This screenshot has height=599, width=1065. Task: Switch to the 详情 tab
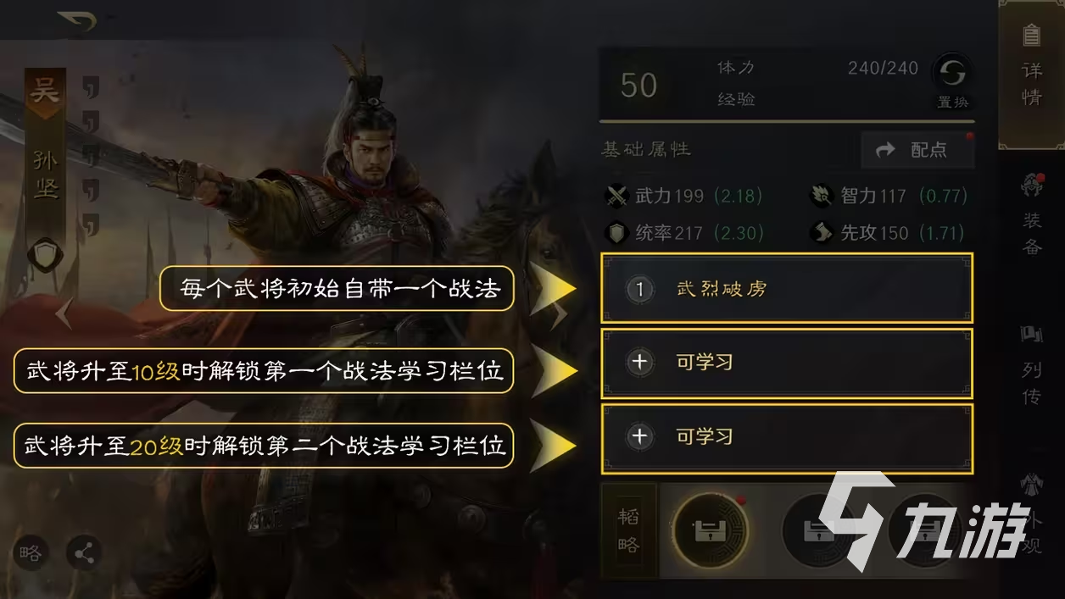(1032, 75)
